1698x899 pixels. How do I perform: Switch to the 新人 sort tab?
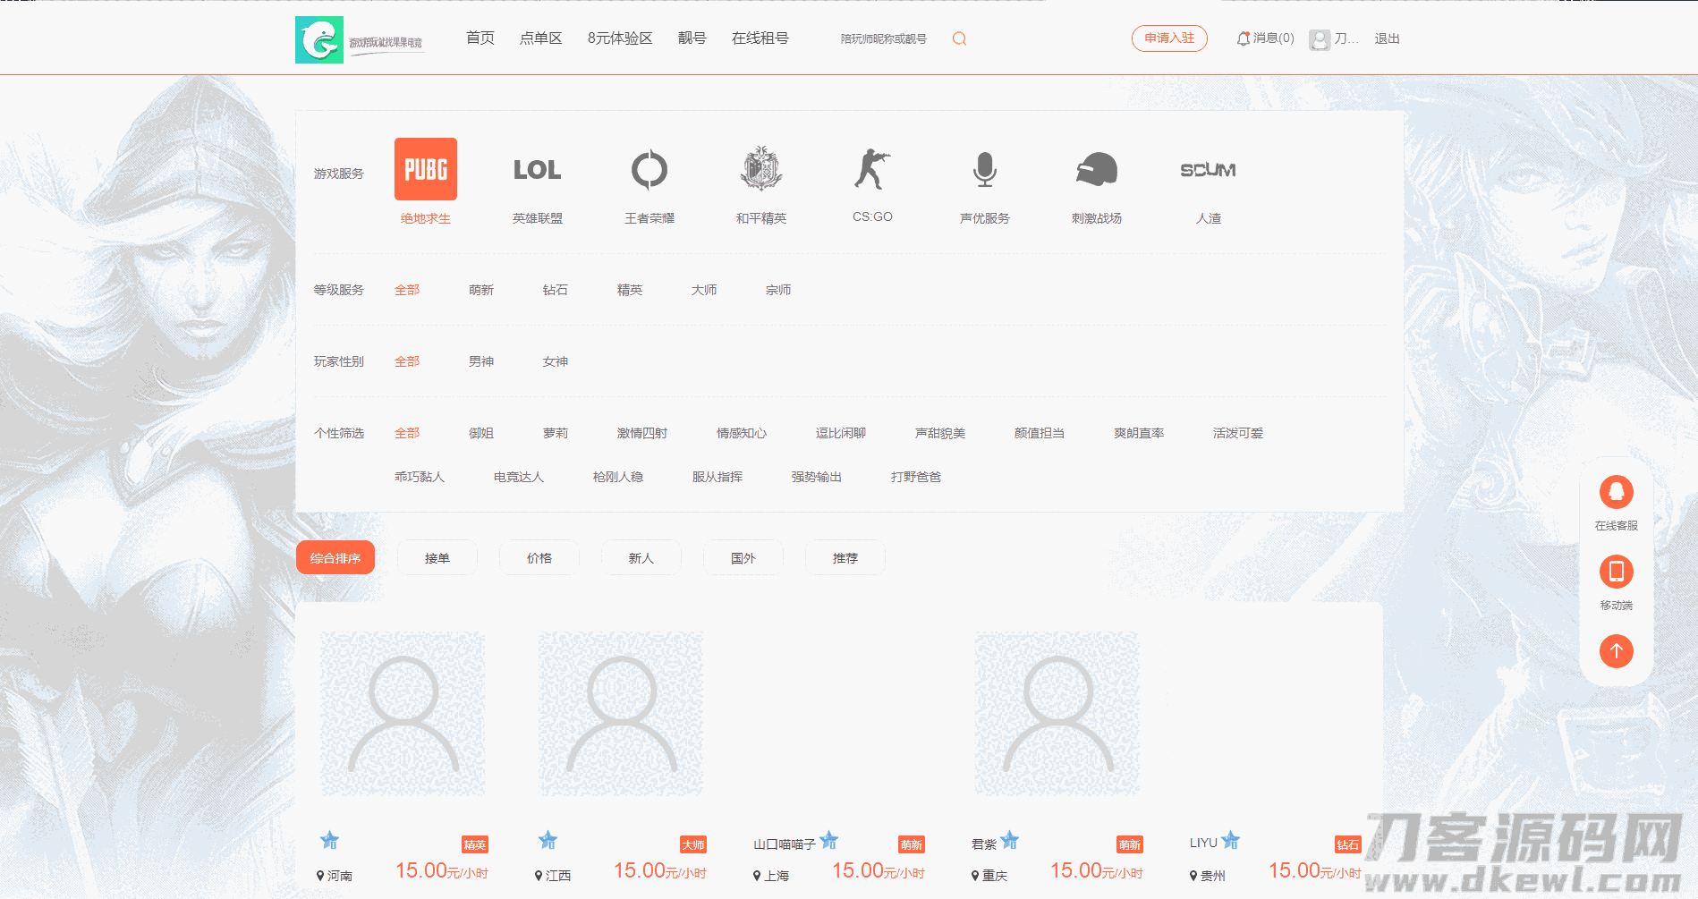641,558
